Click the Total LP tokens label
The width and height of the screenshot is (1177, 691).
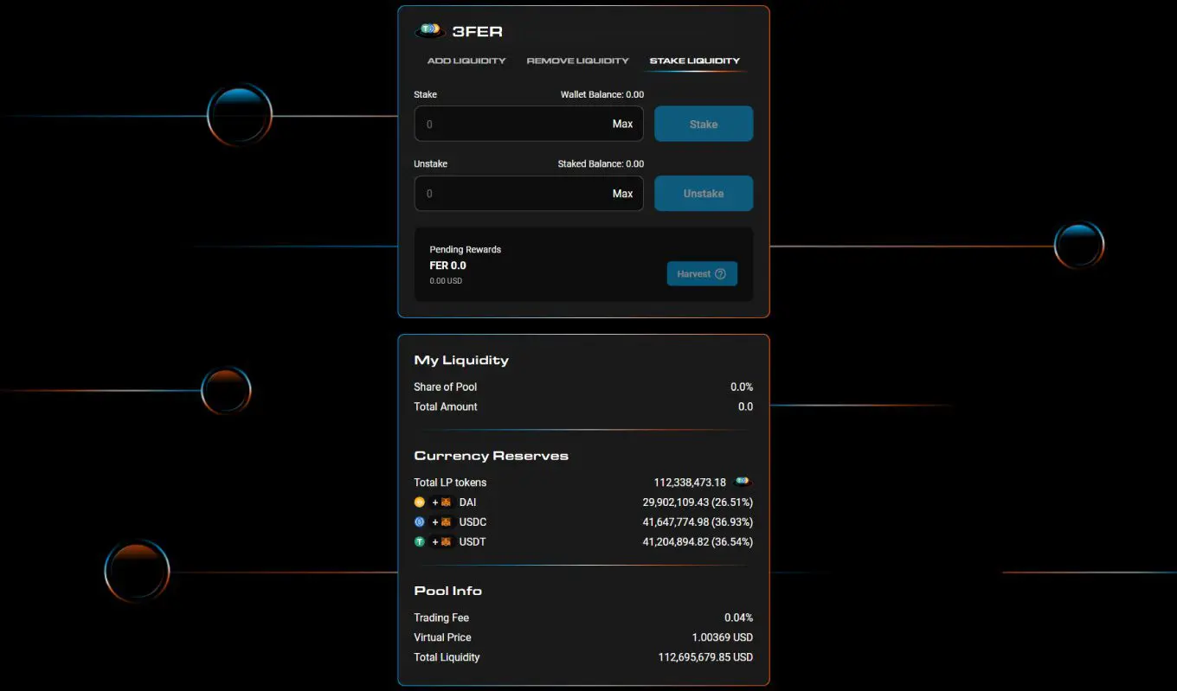tap(450, 483)
